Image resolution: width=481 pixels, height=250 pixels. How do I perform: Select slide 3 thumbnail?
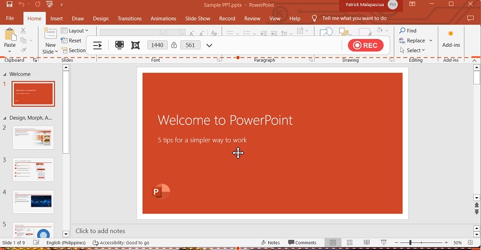(x=33, y=169)
